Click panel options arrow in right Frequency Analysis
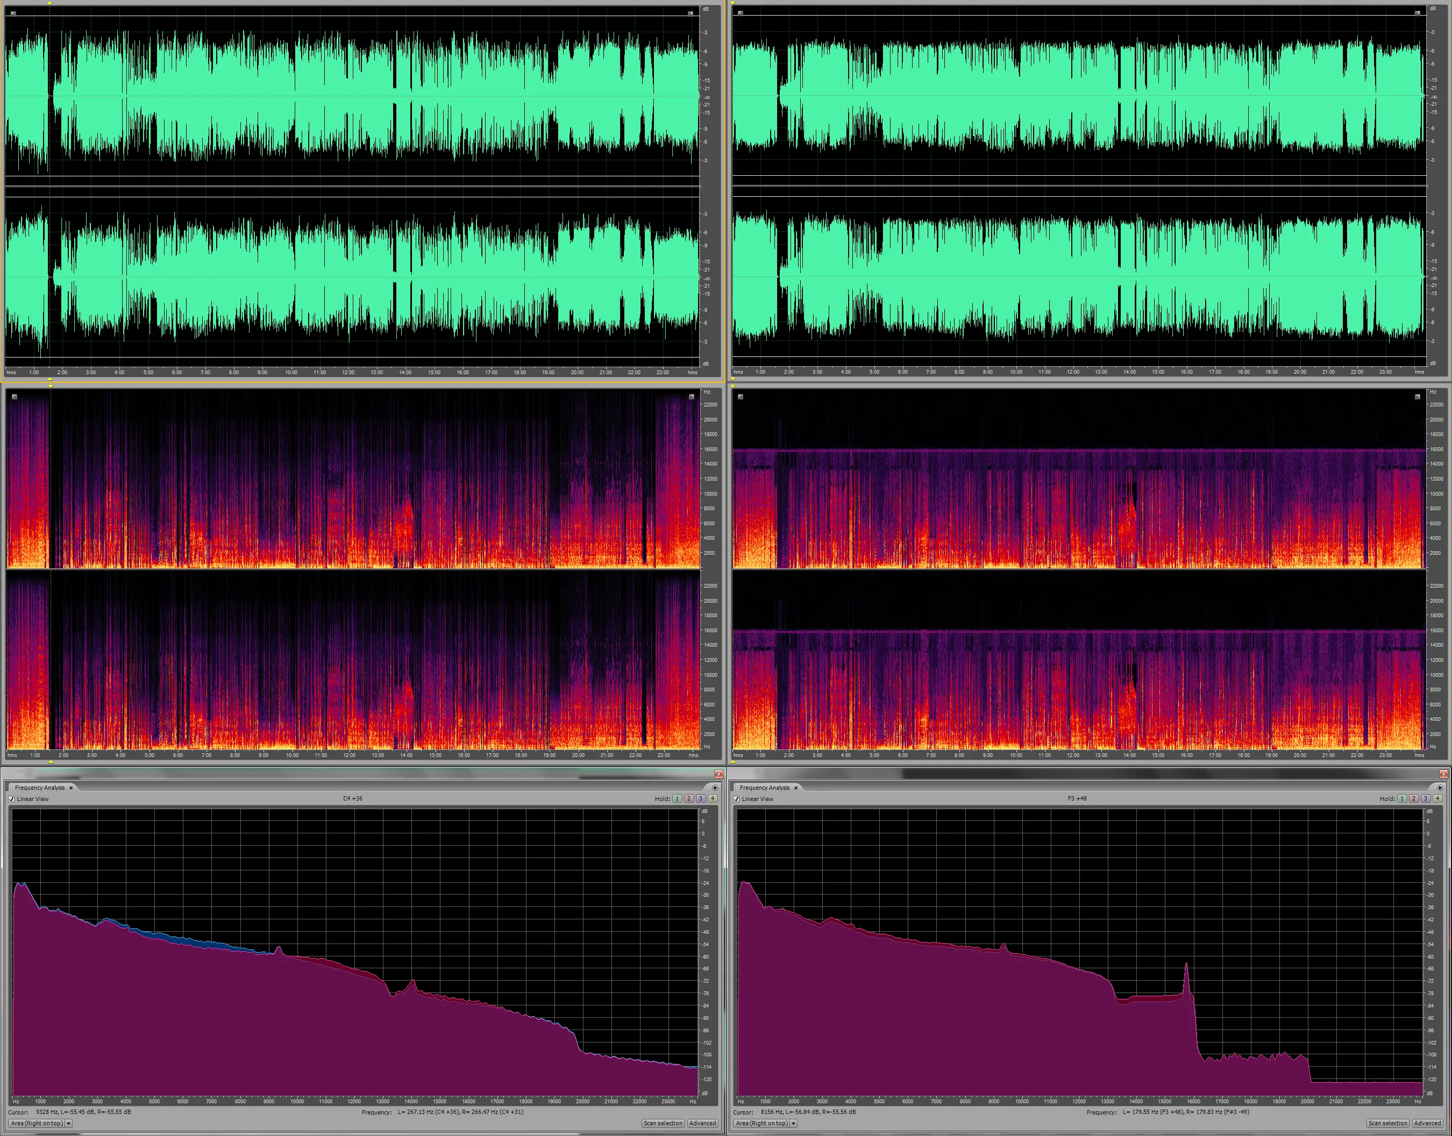1452x1136 pixels. (x=1440, y=788)
